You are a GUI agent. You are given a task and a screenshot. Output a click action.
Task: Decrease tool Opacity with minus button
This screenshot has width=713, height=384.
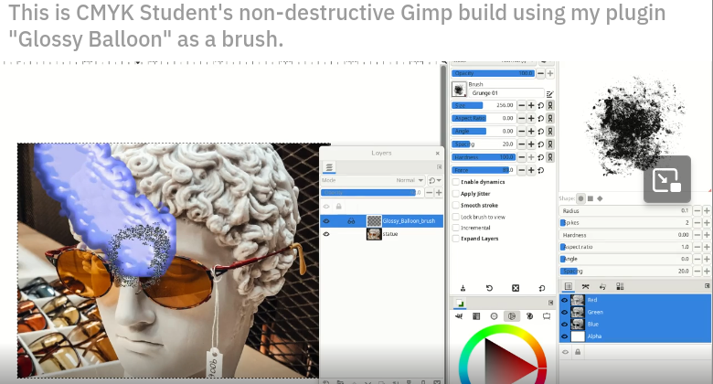tap(540, 73)
